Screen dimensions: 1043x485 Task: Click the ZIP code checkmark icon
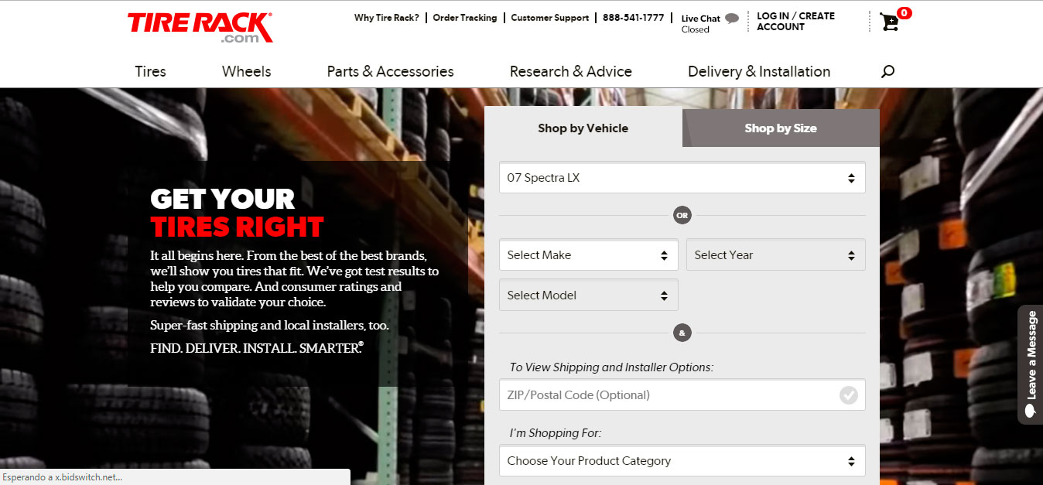(x=849, y=395)
